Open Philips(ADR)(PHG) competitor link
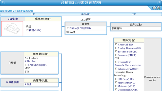 pos(80,28)
